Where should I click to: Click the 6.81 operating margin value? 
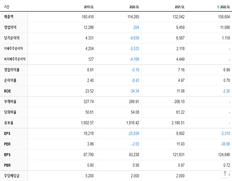point(90,70)
